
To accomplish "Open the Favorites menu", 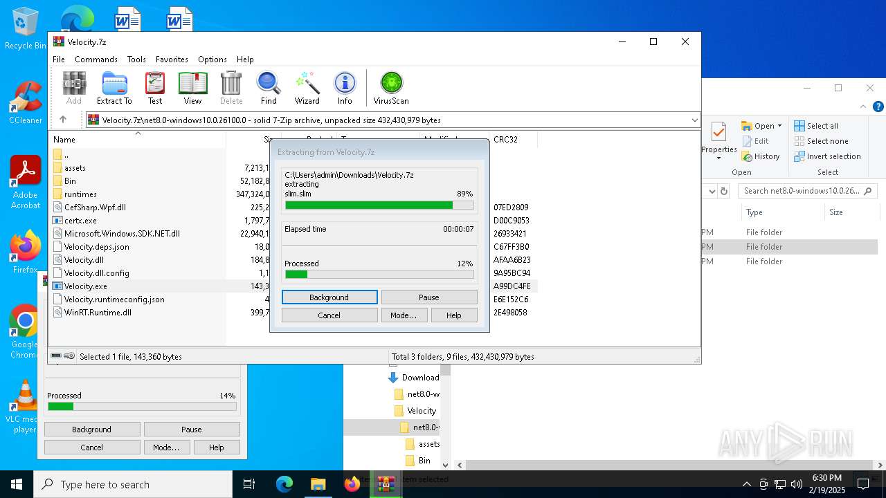I will click(x=172, y=59).
